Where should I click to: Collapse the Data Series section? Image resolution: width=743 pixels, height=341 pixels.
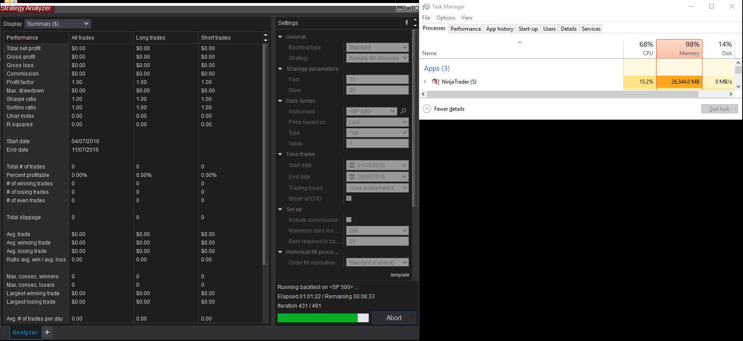(x=280, y=101)
